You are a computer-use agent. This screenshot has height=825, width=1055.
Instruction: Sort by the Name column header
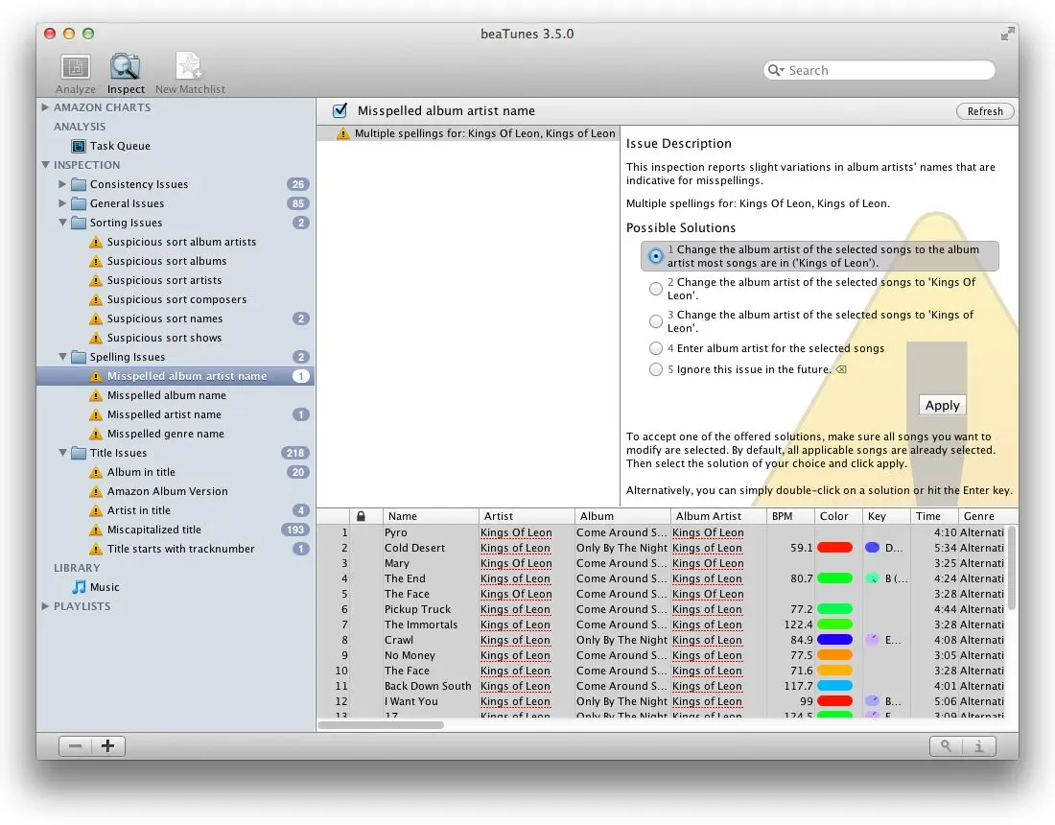coord(431,516)
